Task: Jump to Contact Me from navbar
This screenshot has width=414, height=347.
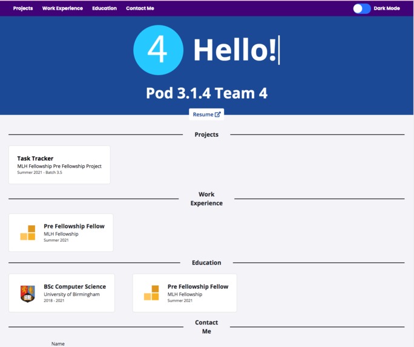Action: pyautogui.click(x=140, y=8)
